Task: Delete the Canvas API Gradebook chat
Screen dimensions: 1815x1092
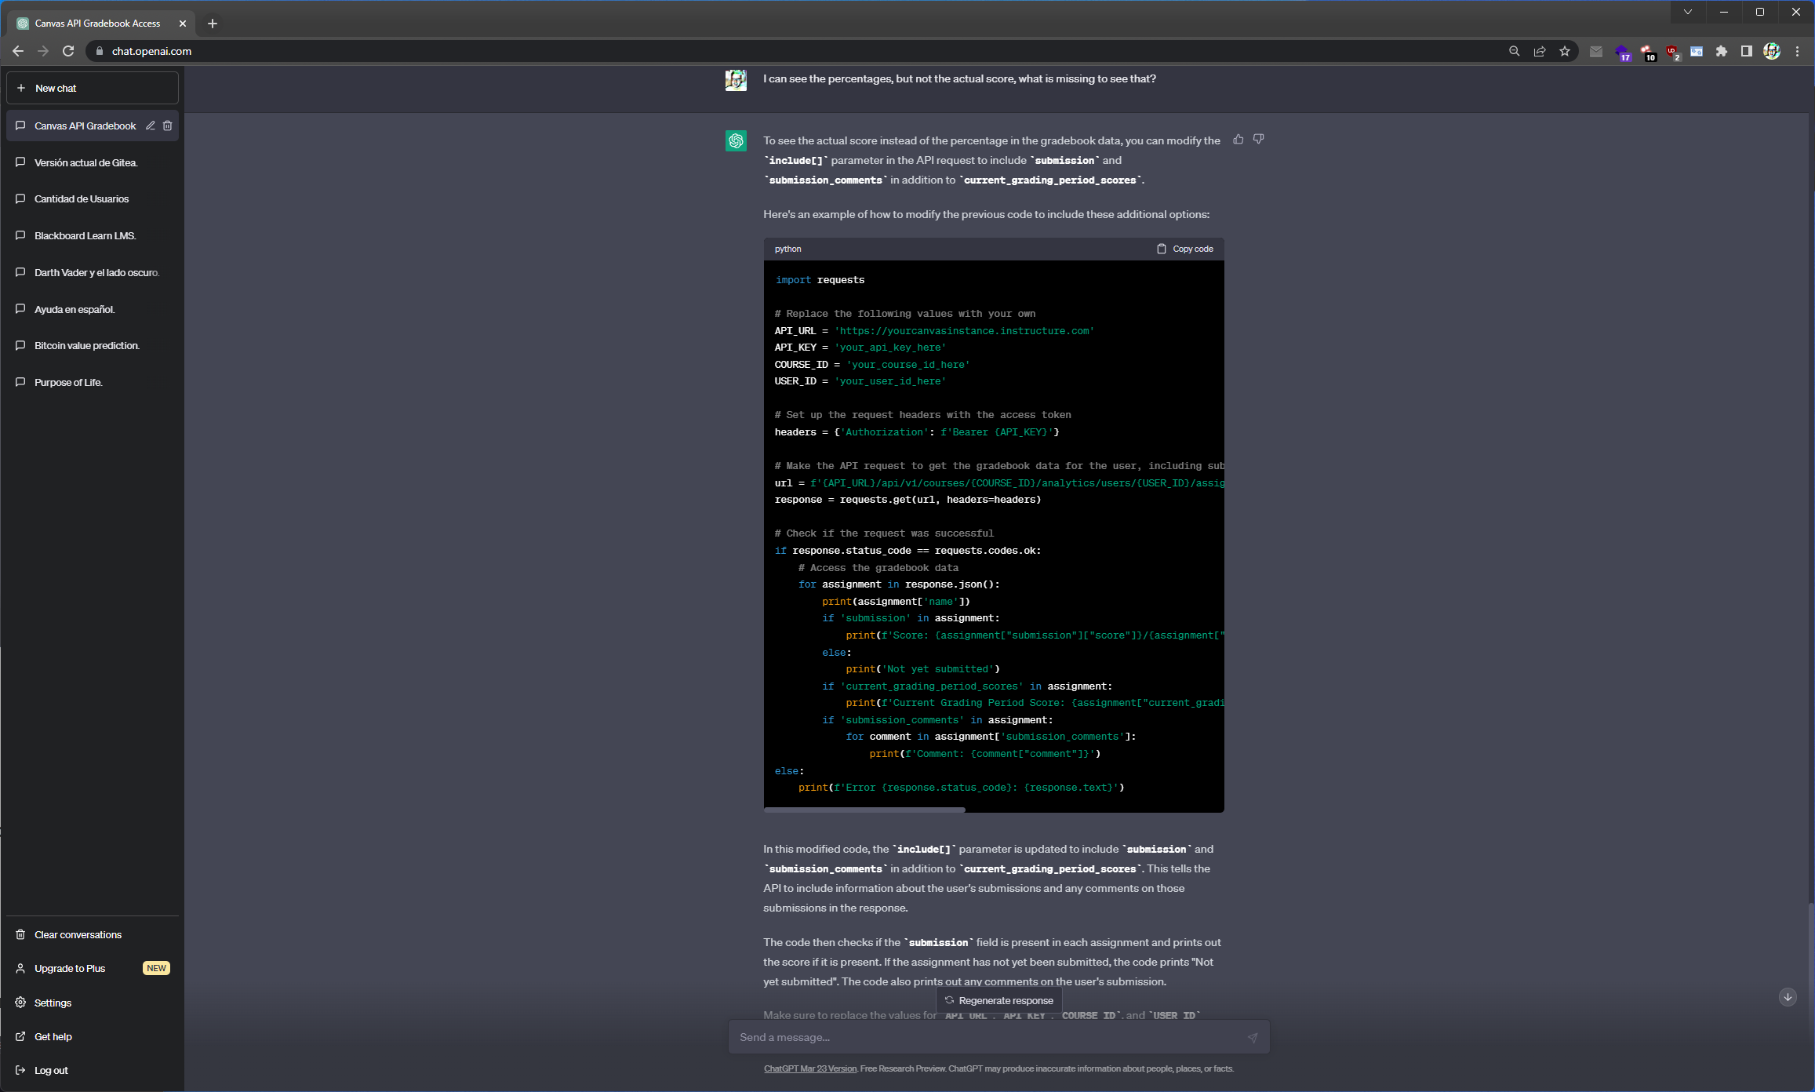Action: 167,126
